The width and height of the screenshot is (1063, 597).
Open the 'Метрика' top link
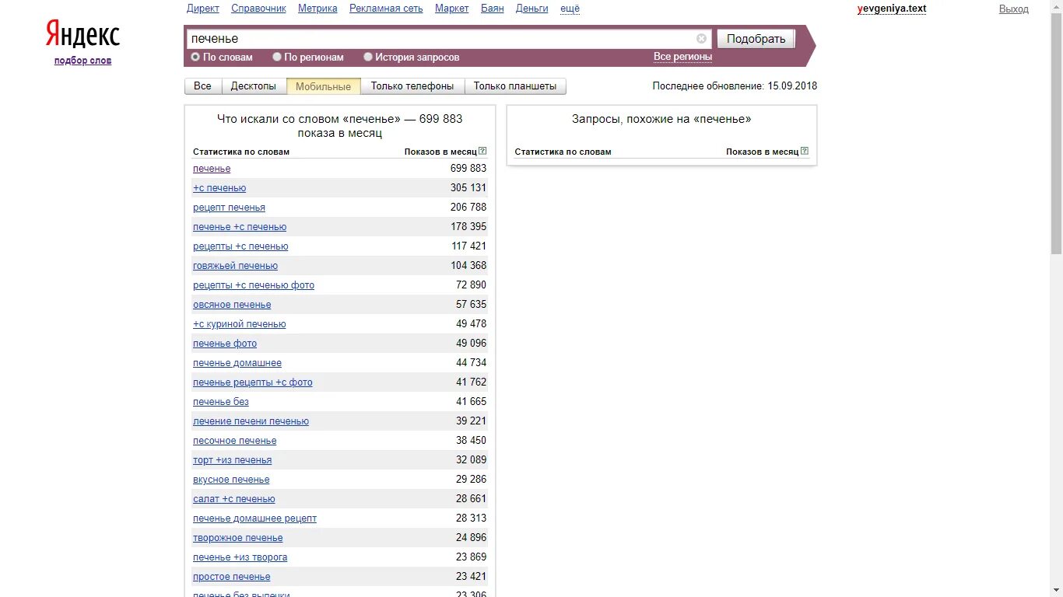[317, 9]
